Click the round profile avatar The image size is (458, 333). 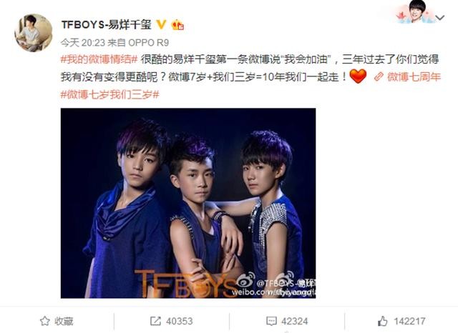pyautogui.click(x=34, y=33)
